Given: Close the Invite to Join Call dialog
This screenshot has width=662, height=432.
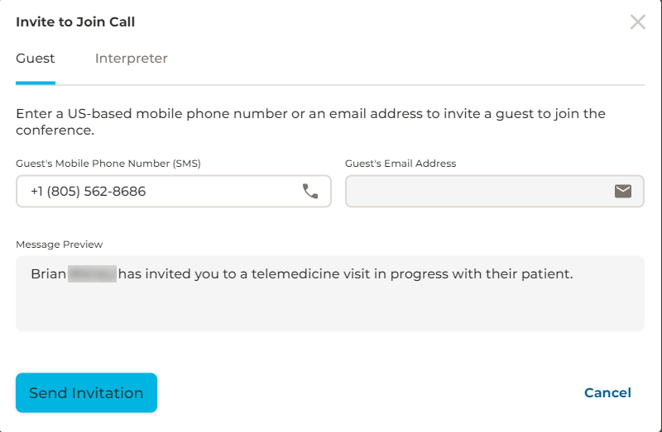Looking at the screenshot, I should 638,22.
